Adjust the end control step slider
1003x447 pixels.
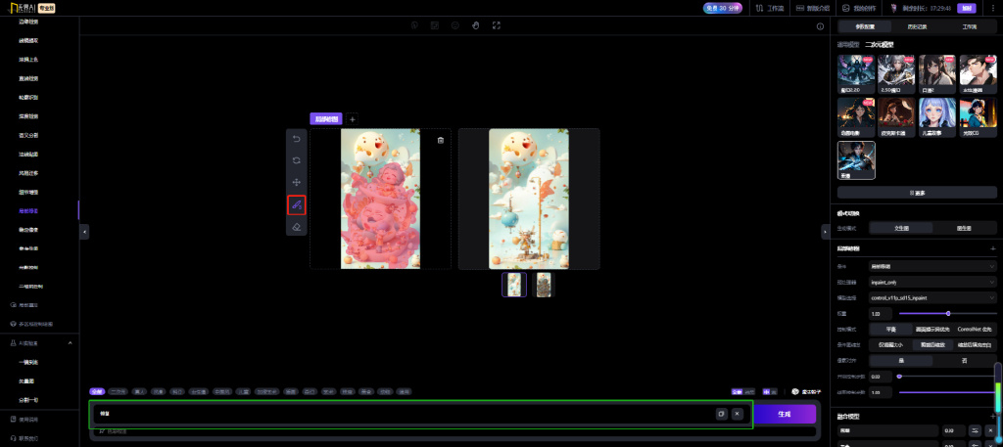947,392
